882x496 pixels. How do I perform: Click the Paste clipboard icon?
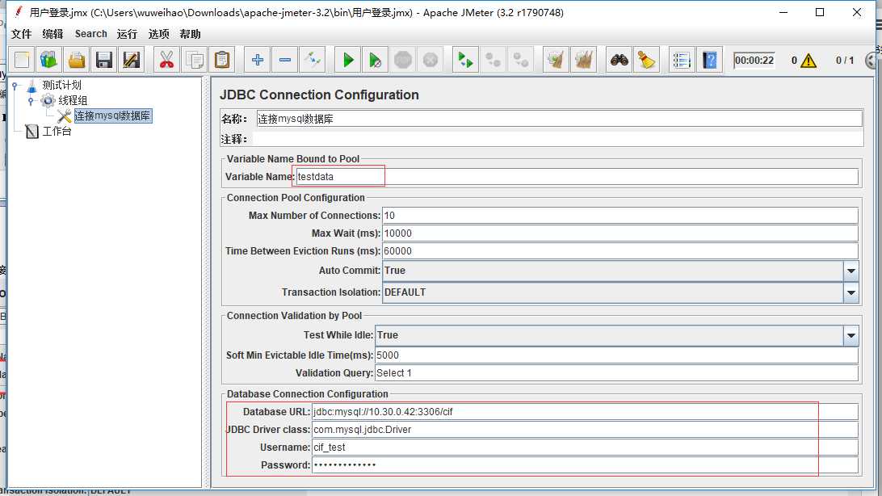click(222, 60)
